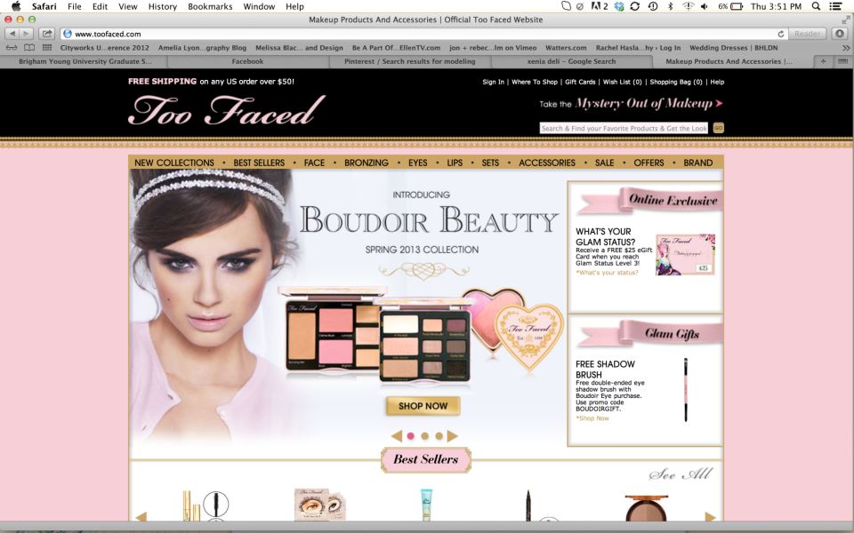Viewport: 854px width, 533px height.
Task: Switch to the Pinterest search results tab
Action: click(x=409, y=61)
